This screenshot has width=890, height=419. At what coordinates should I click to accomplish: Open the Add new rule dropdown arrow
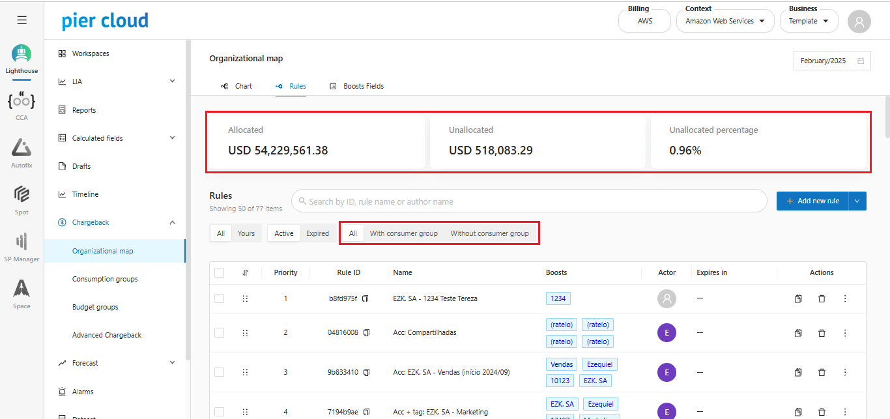pos(857,201)
